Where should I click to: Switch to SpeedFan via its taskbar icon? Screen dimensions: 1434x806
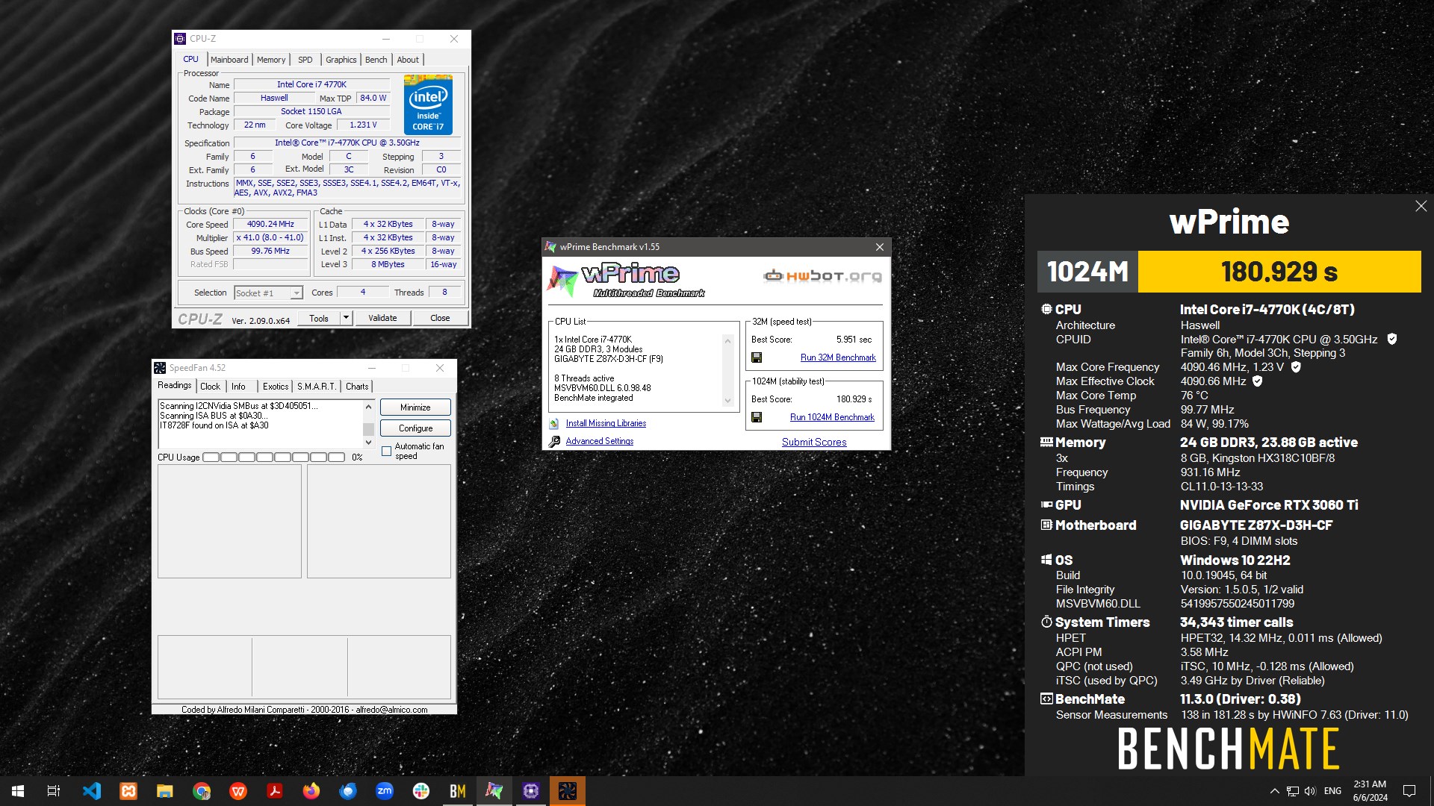pyautogui.click(x=568, y=791)
